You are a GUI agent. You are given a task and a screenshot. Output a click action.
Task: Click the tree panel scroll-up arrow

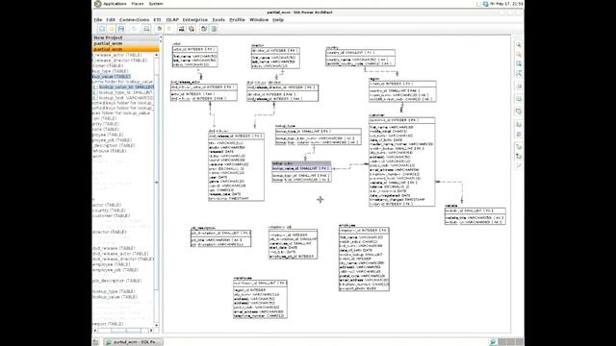157,56
